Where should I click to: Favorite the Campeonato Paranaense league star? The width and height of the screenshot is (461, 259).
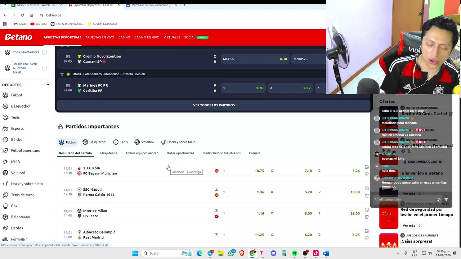tap(62, 74)
